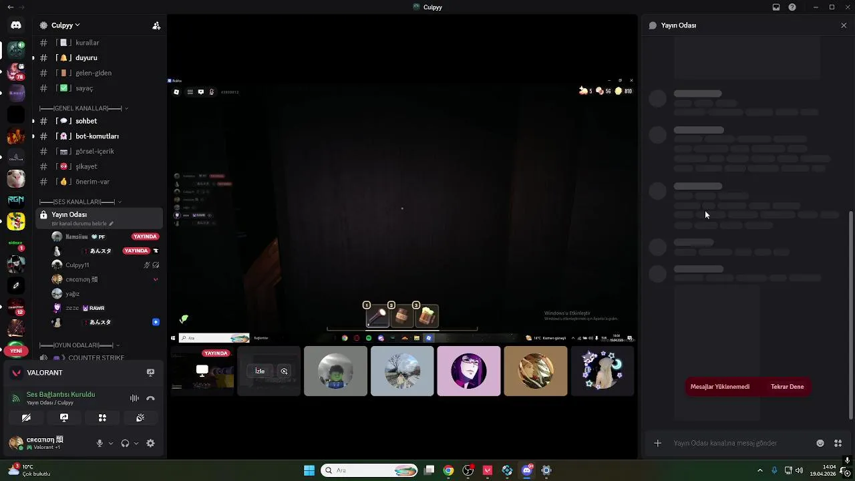Open the kurallar text channel
855x481 pixels.
98,43
